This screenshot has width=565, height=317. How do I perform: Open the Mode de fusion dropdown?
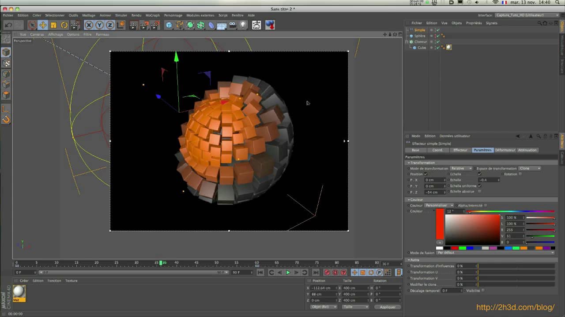[495, 253]
